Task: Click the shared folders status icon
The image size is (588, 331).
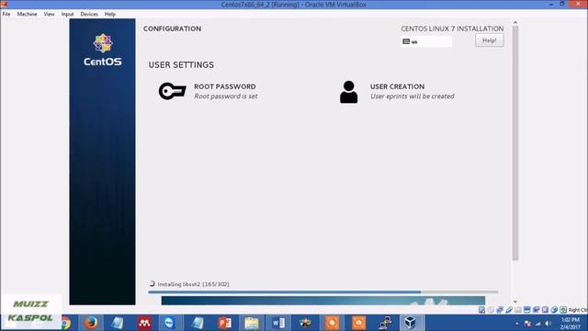Action: click(518, 310)
